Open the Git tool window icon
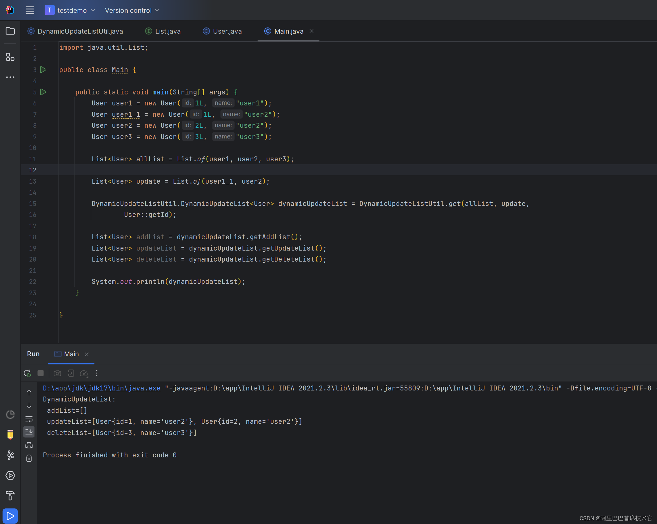The width and height of the screenshot is (657, 524). [x=10, y=455]
